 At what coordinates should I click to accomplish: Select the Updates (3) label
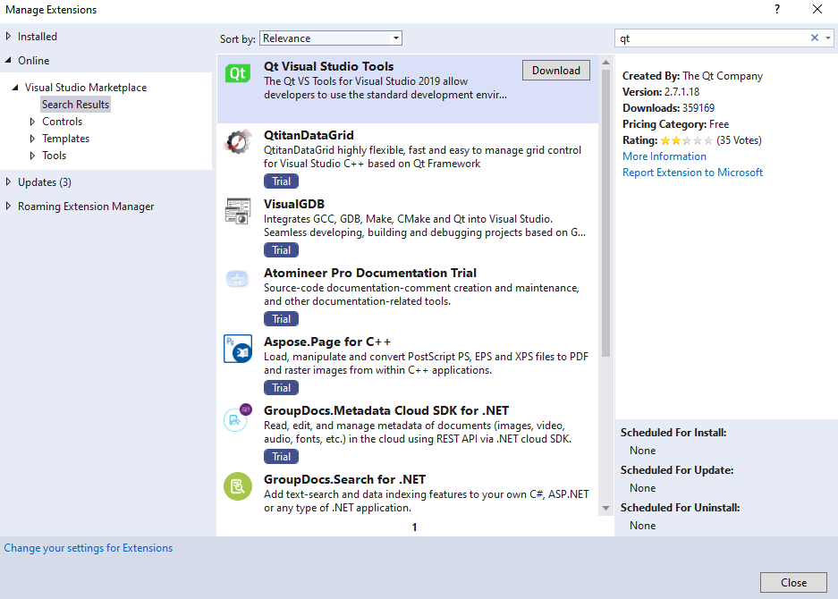[45, 182]
